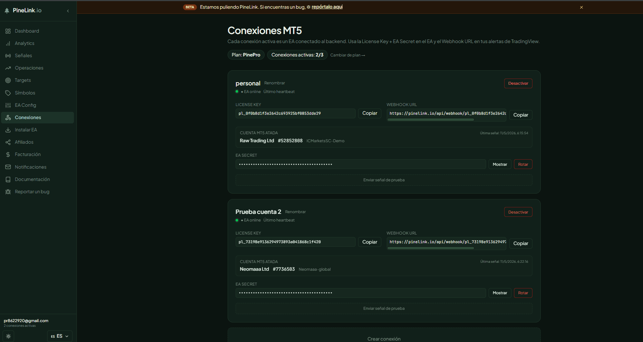Click Cambiar de plan link

coord(348,55)
